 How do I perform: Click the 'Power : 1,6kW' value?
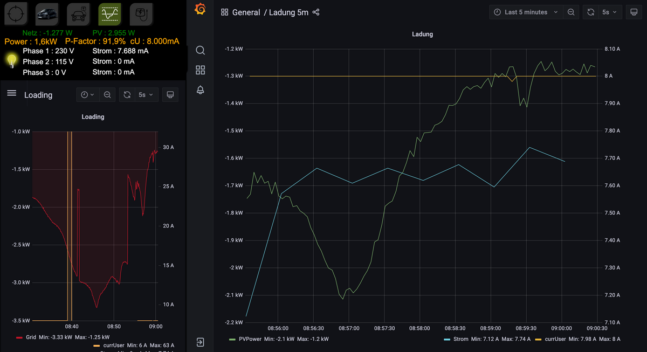(31, 41)
